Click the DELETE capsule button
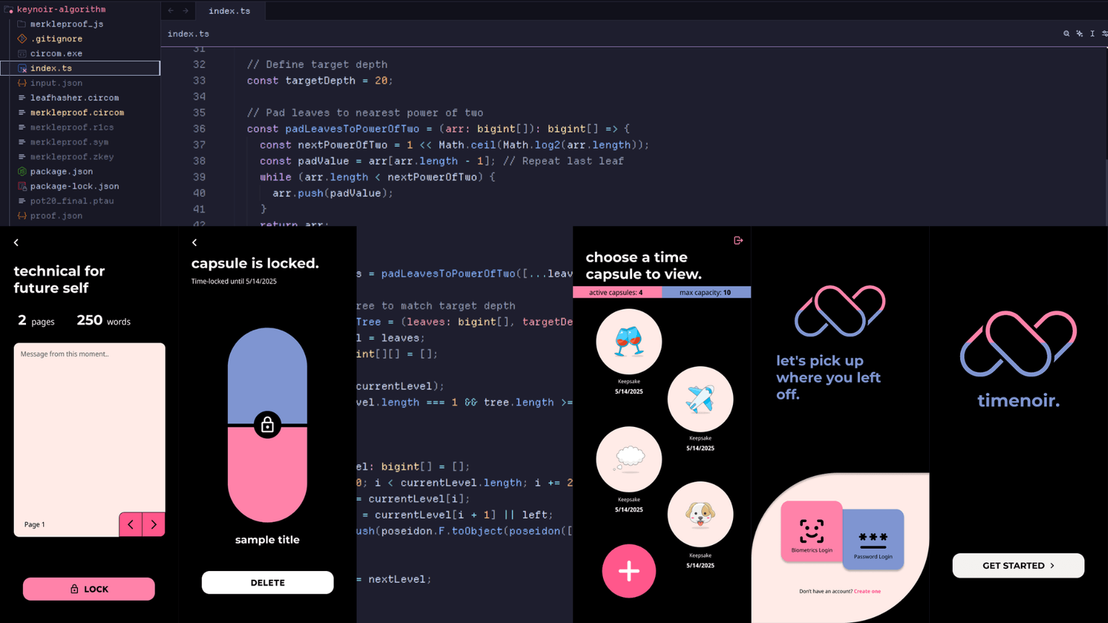 (x=268, y=583)
